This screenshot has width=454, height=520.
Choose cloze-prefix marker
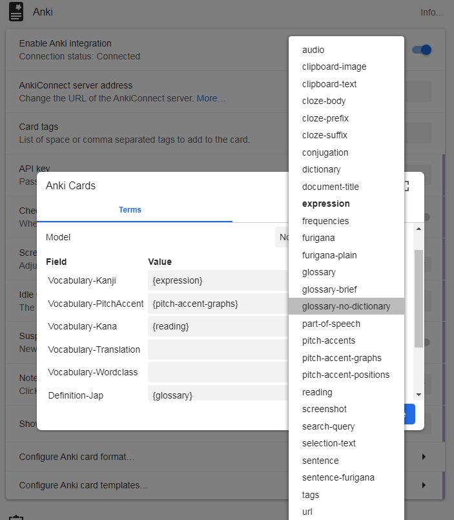click(346, 118)
